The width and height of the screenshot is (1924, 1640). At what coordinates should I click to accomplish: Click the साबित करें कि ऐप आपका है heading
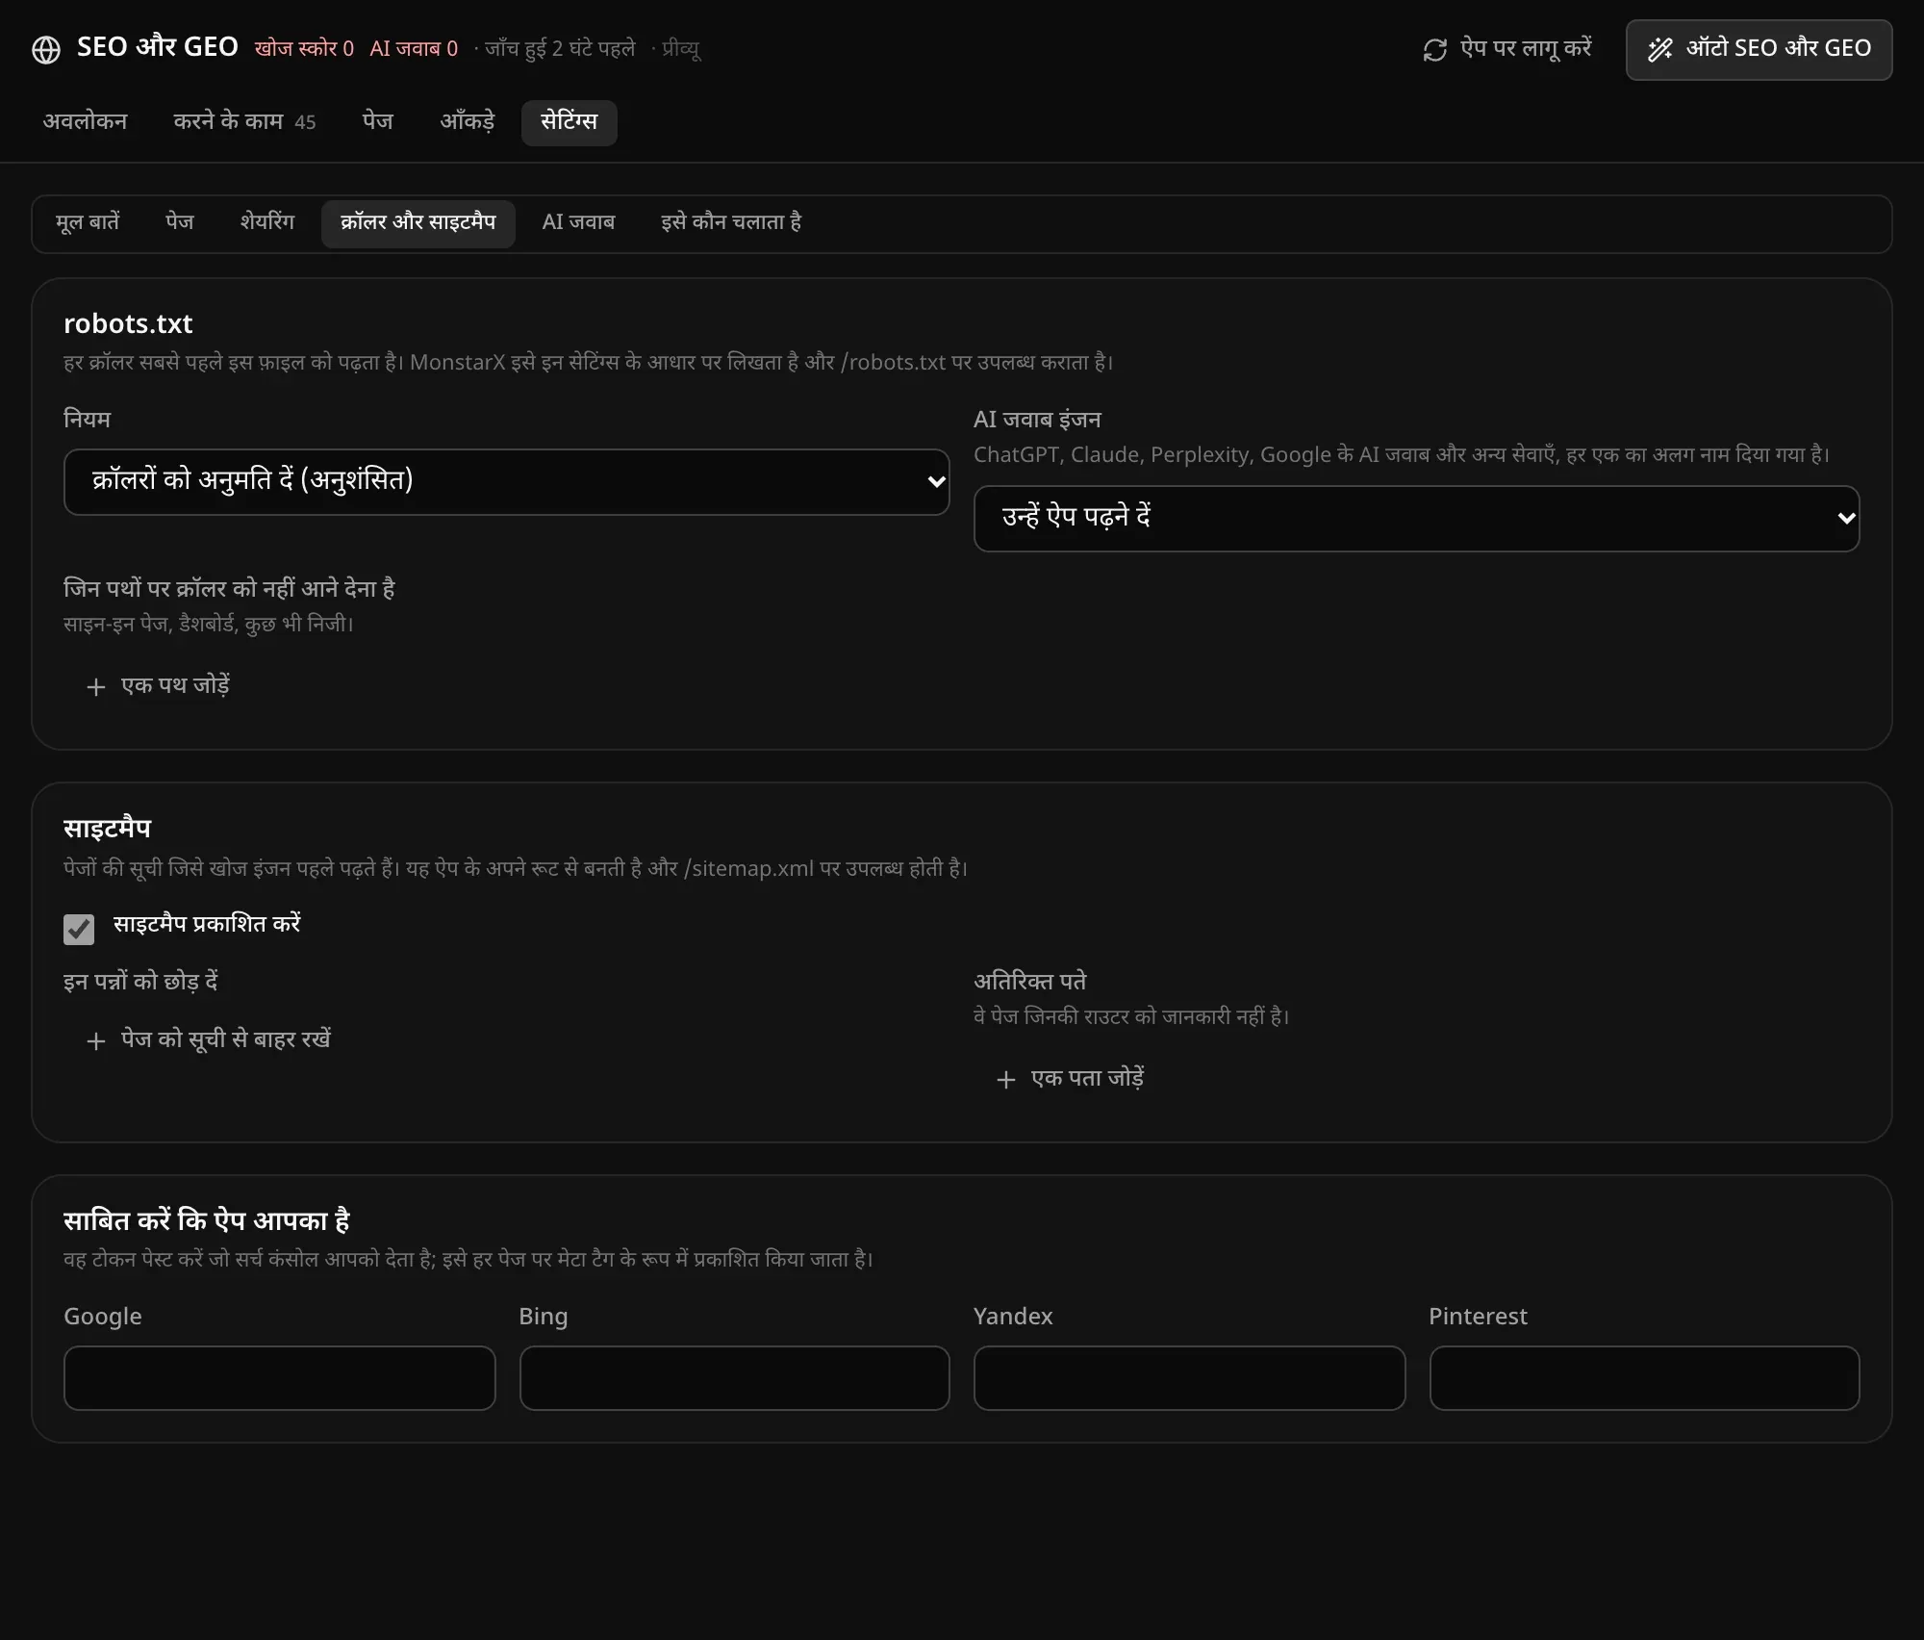pos(207,1220)
